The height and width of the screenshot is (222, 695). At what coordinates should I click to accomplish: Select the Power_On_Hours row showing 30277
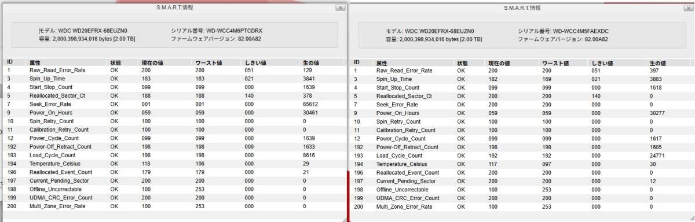522,113
